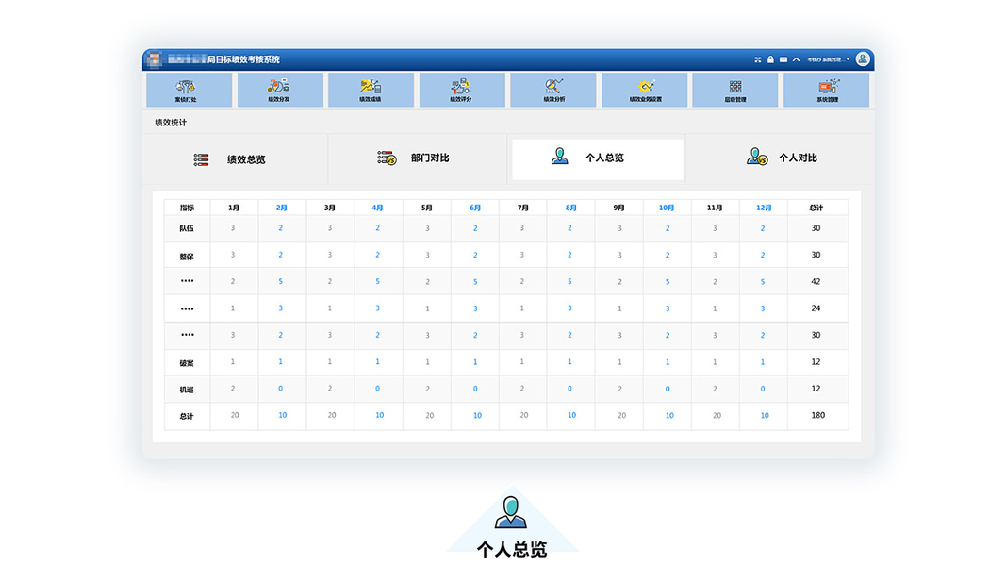Open the 系统管理 module
The height and width of the screenshot is (566, 1006).
pos(826,90)
